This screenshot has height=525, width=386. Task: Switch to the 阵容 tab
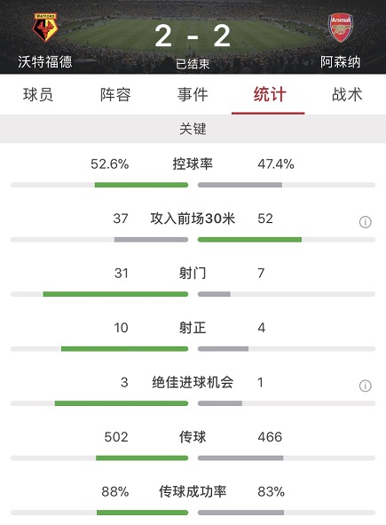click(x=115, y=95)
